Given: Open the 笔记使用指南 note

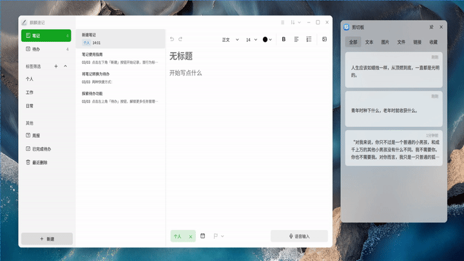Looking at the screenshot, I should [x=121, y=58].
